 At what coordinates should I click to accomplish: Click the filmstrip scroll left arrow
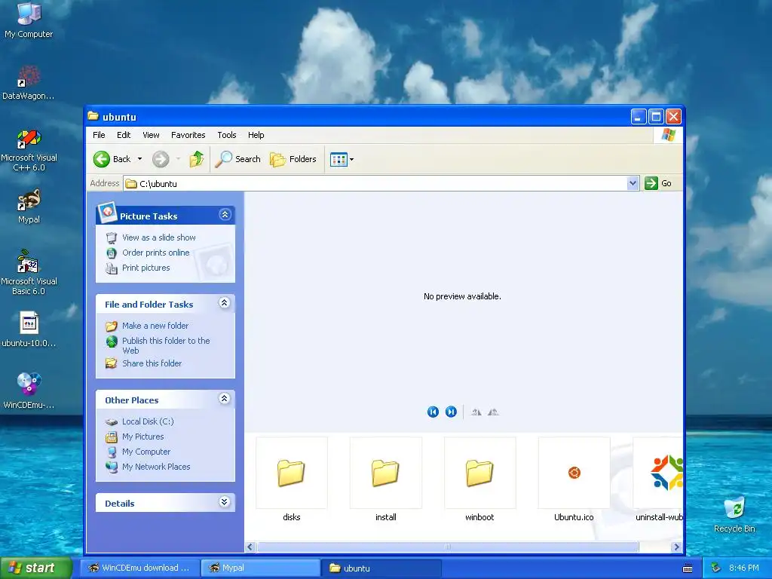click(x=250, y=547)
